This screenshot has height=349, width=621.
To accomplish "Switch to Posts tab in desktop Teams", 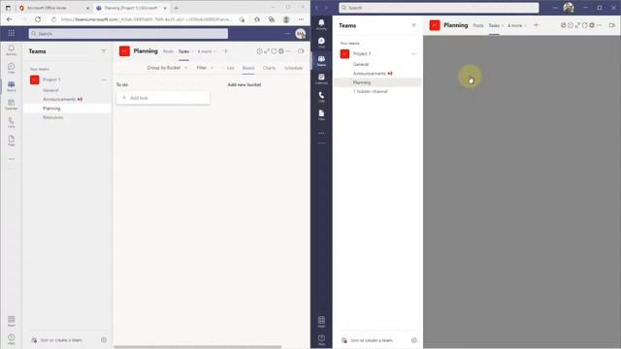I will (x=478, y=26).
